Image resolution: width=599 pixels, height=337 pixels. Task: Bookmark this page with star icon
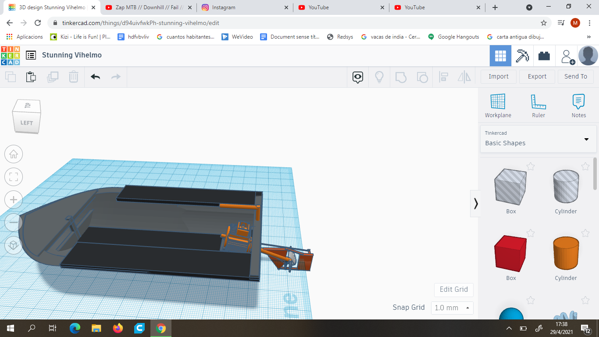(x=544, y=23)
